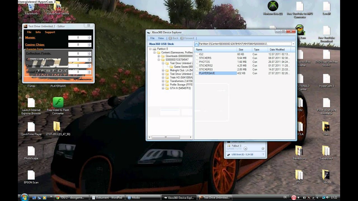Click Collection Points spinner arrows
Screen dimensions: 358x201
click(89, 54)
